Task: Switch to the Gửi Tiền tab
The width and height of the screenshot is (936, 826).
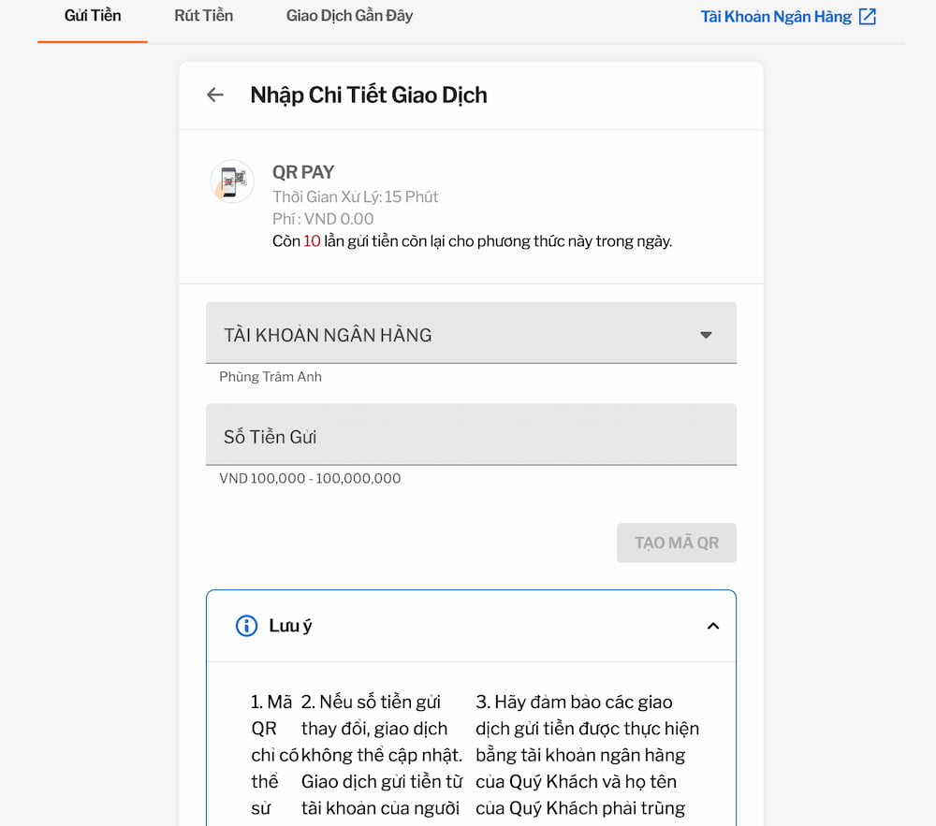Action: pyautogui.click(x=93, y=16)
